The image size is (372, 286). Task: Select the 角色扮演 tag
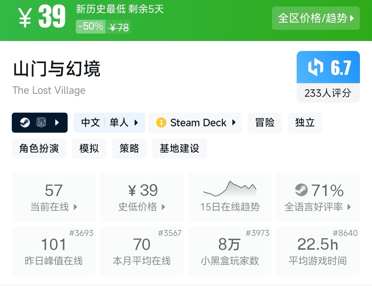pos(39,149)
